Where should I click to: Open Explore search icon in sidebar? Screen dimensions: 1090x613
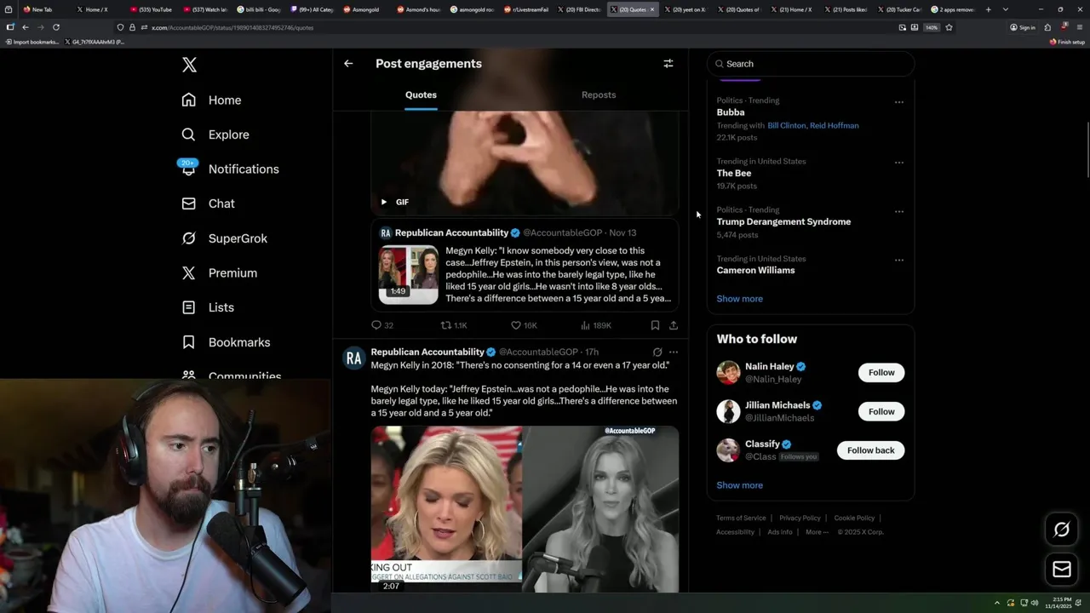[x=189, y=135]
